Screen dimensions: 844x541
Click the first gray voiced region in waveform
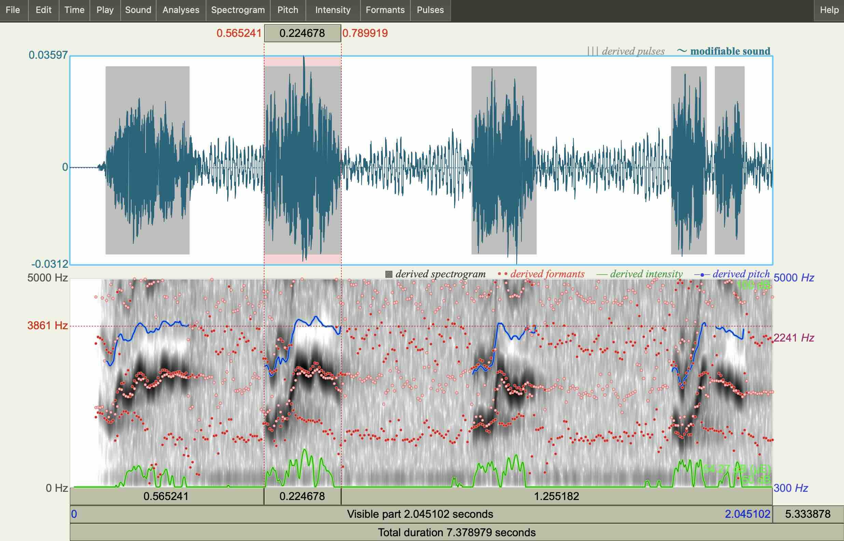(x=148, y=160)
